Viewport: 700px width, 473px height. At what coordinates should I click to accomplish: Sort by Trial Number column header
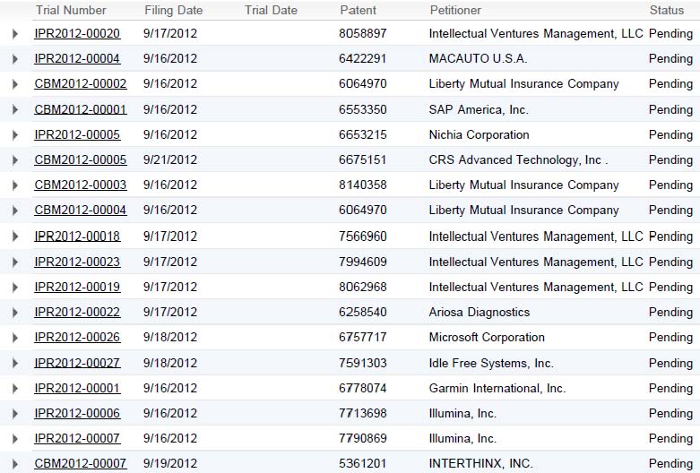pos(71,10)
